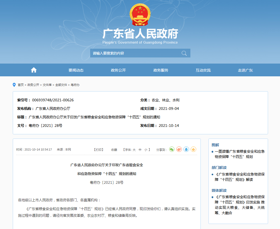Viewport: 280px width, 229px height.
Task: Share article to WeChat
Action: 172,149
